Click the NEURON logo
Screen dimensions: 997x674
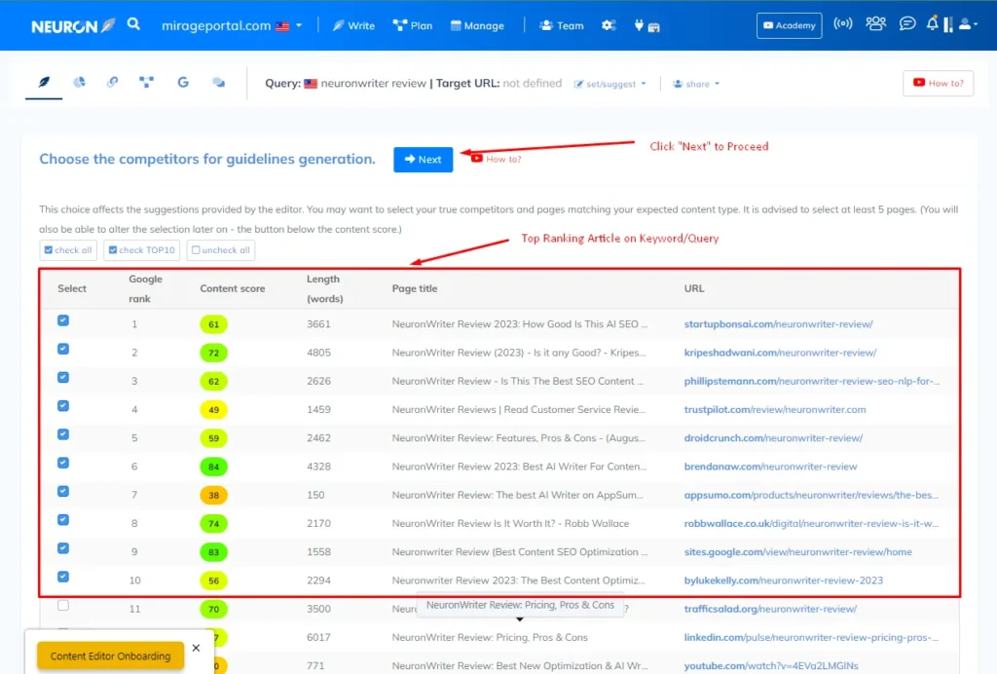click(x=73, y=26)
